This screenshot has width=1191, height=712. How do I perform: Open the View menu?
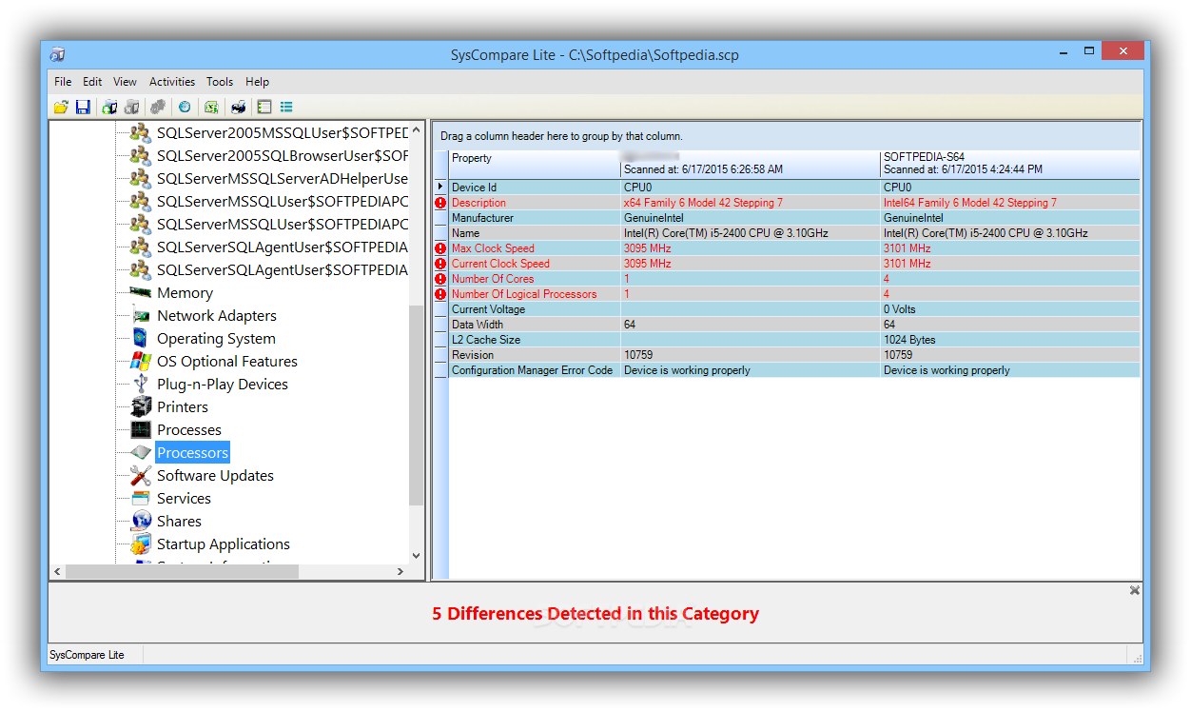[x=125, y=82]
